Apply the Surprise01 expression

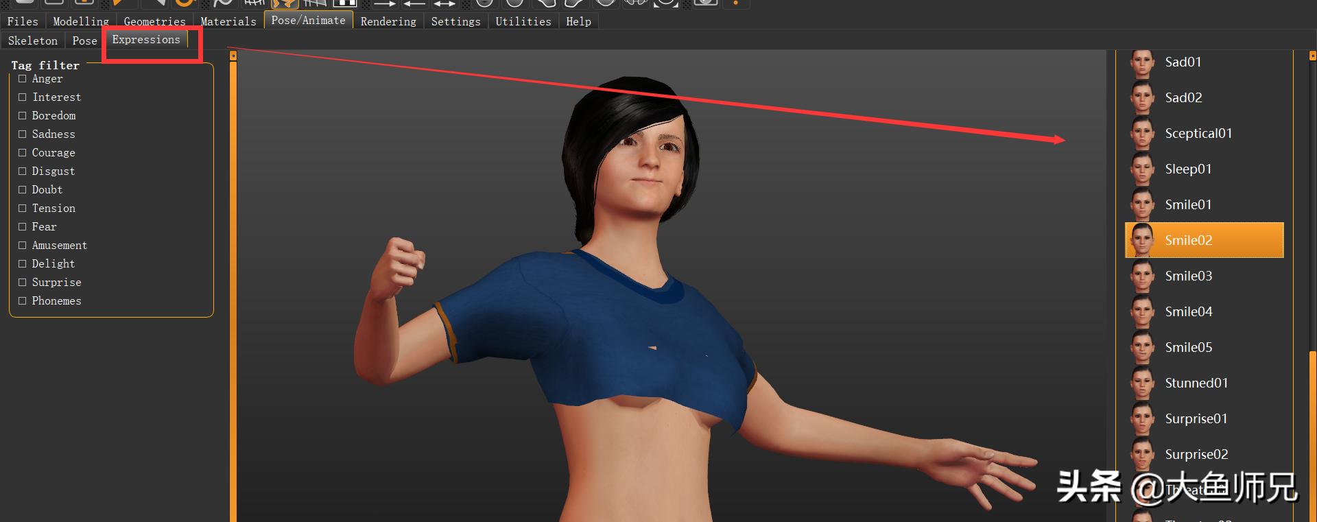[x=1205, y=419]
